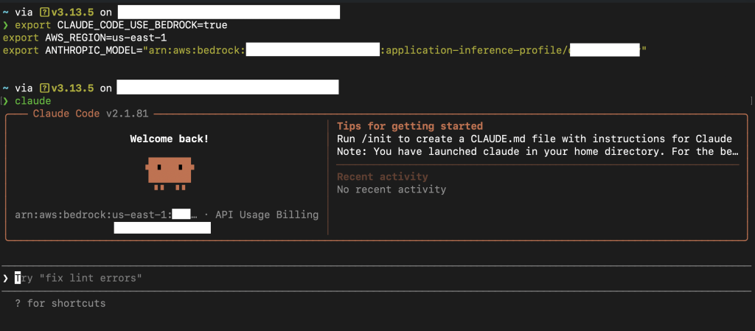This screenshot has height=331, width=755.
Task: Click the Python symbol in the first prompt line
Action: pos(44,12)
